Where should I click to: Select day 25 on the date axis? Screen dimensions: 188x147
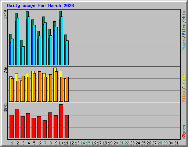(x=143, y=143)
